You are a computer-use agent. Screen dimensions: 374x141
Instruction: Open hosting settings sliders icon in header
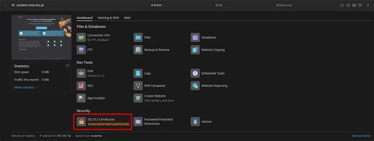[x=361, y=5]
